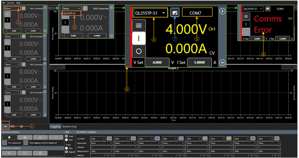This screenshot has width=299, height=158.
Task: Click the right chevron on the 4.000V panel
Action: click(x=222, y=11)
